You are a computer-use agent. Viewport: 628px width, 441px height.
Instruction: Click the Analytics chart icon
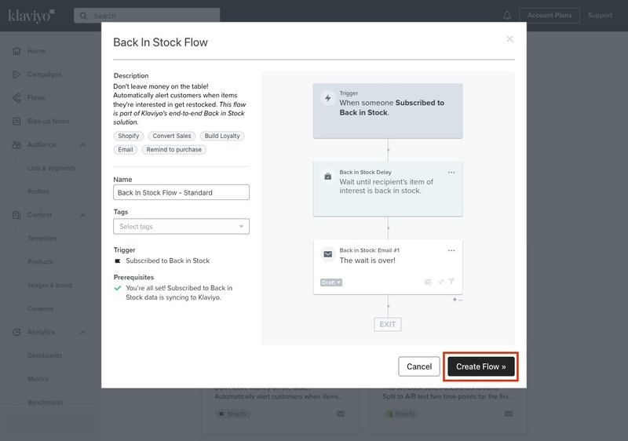tap(16, 332)
